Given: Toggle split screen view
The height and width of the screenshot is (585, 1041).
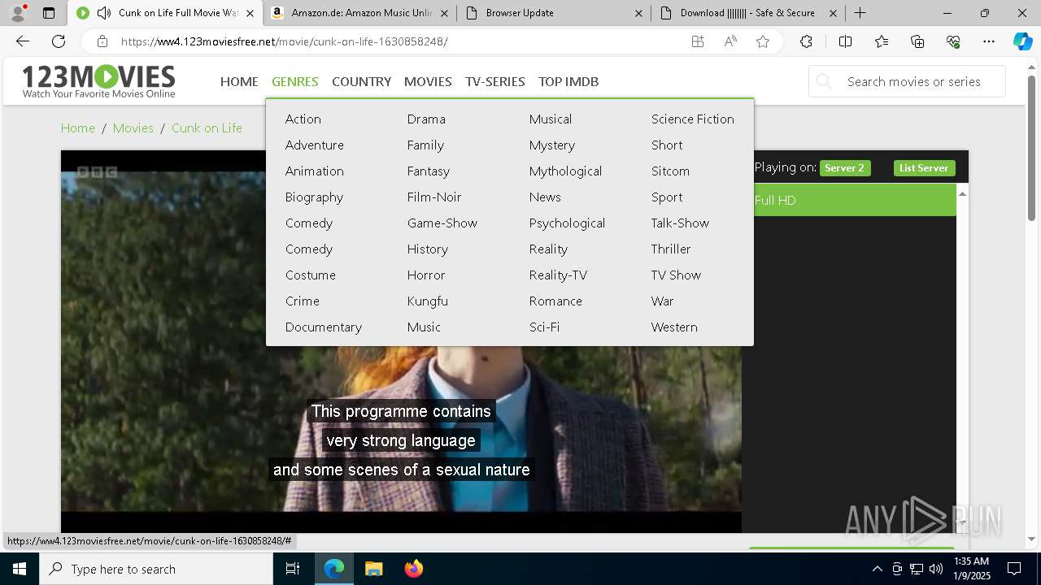Looking at the screenshot, I should click(845, 41).
